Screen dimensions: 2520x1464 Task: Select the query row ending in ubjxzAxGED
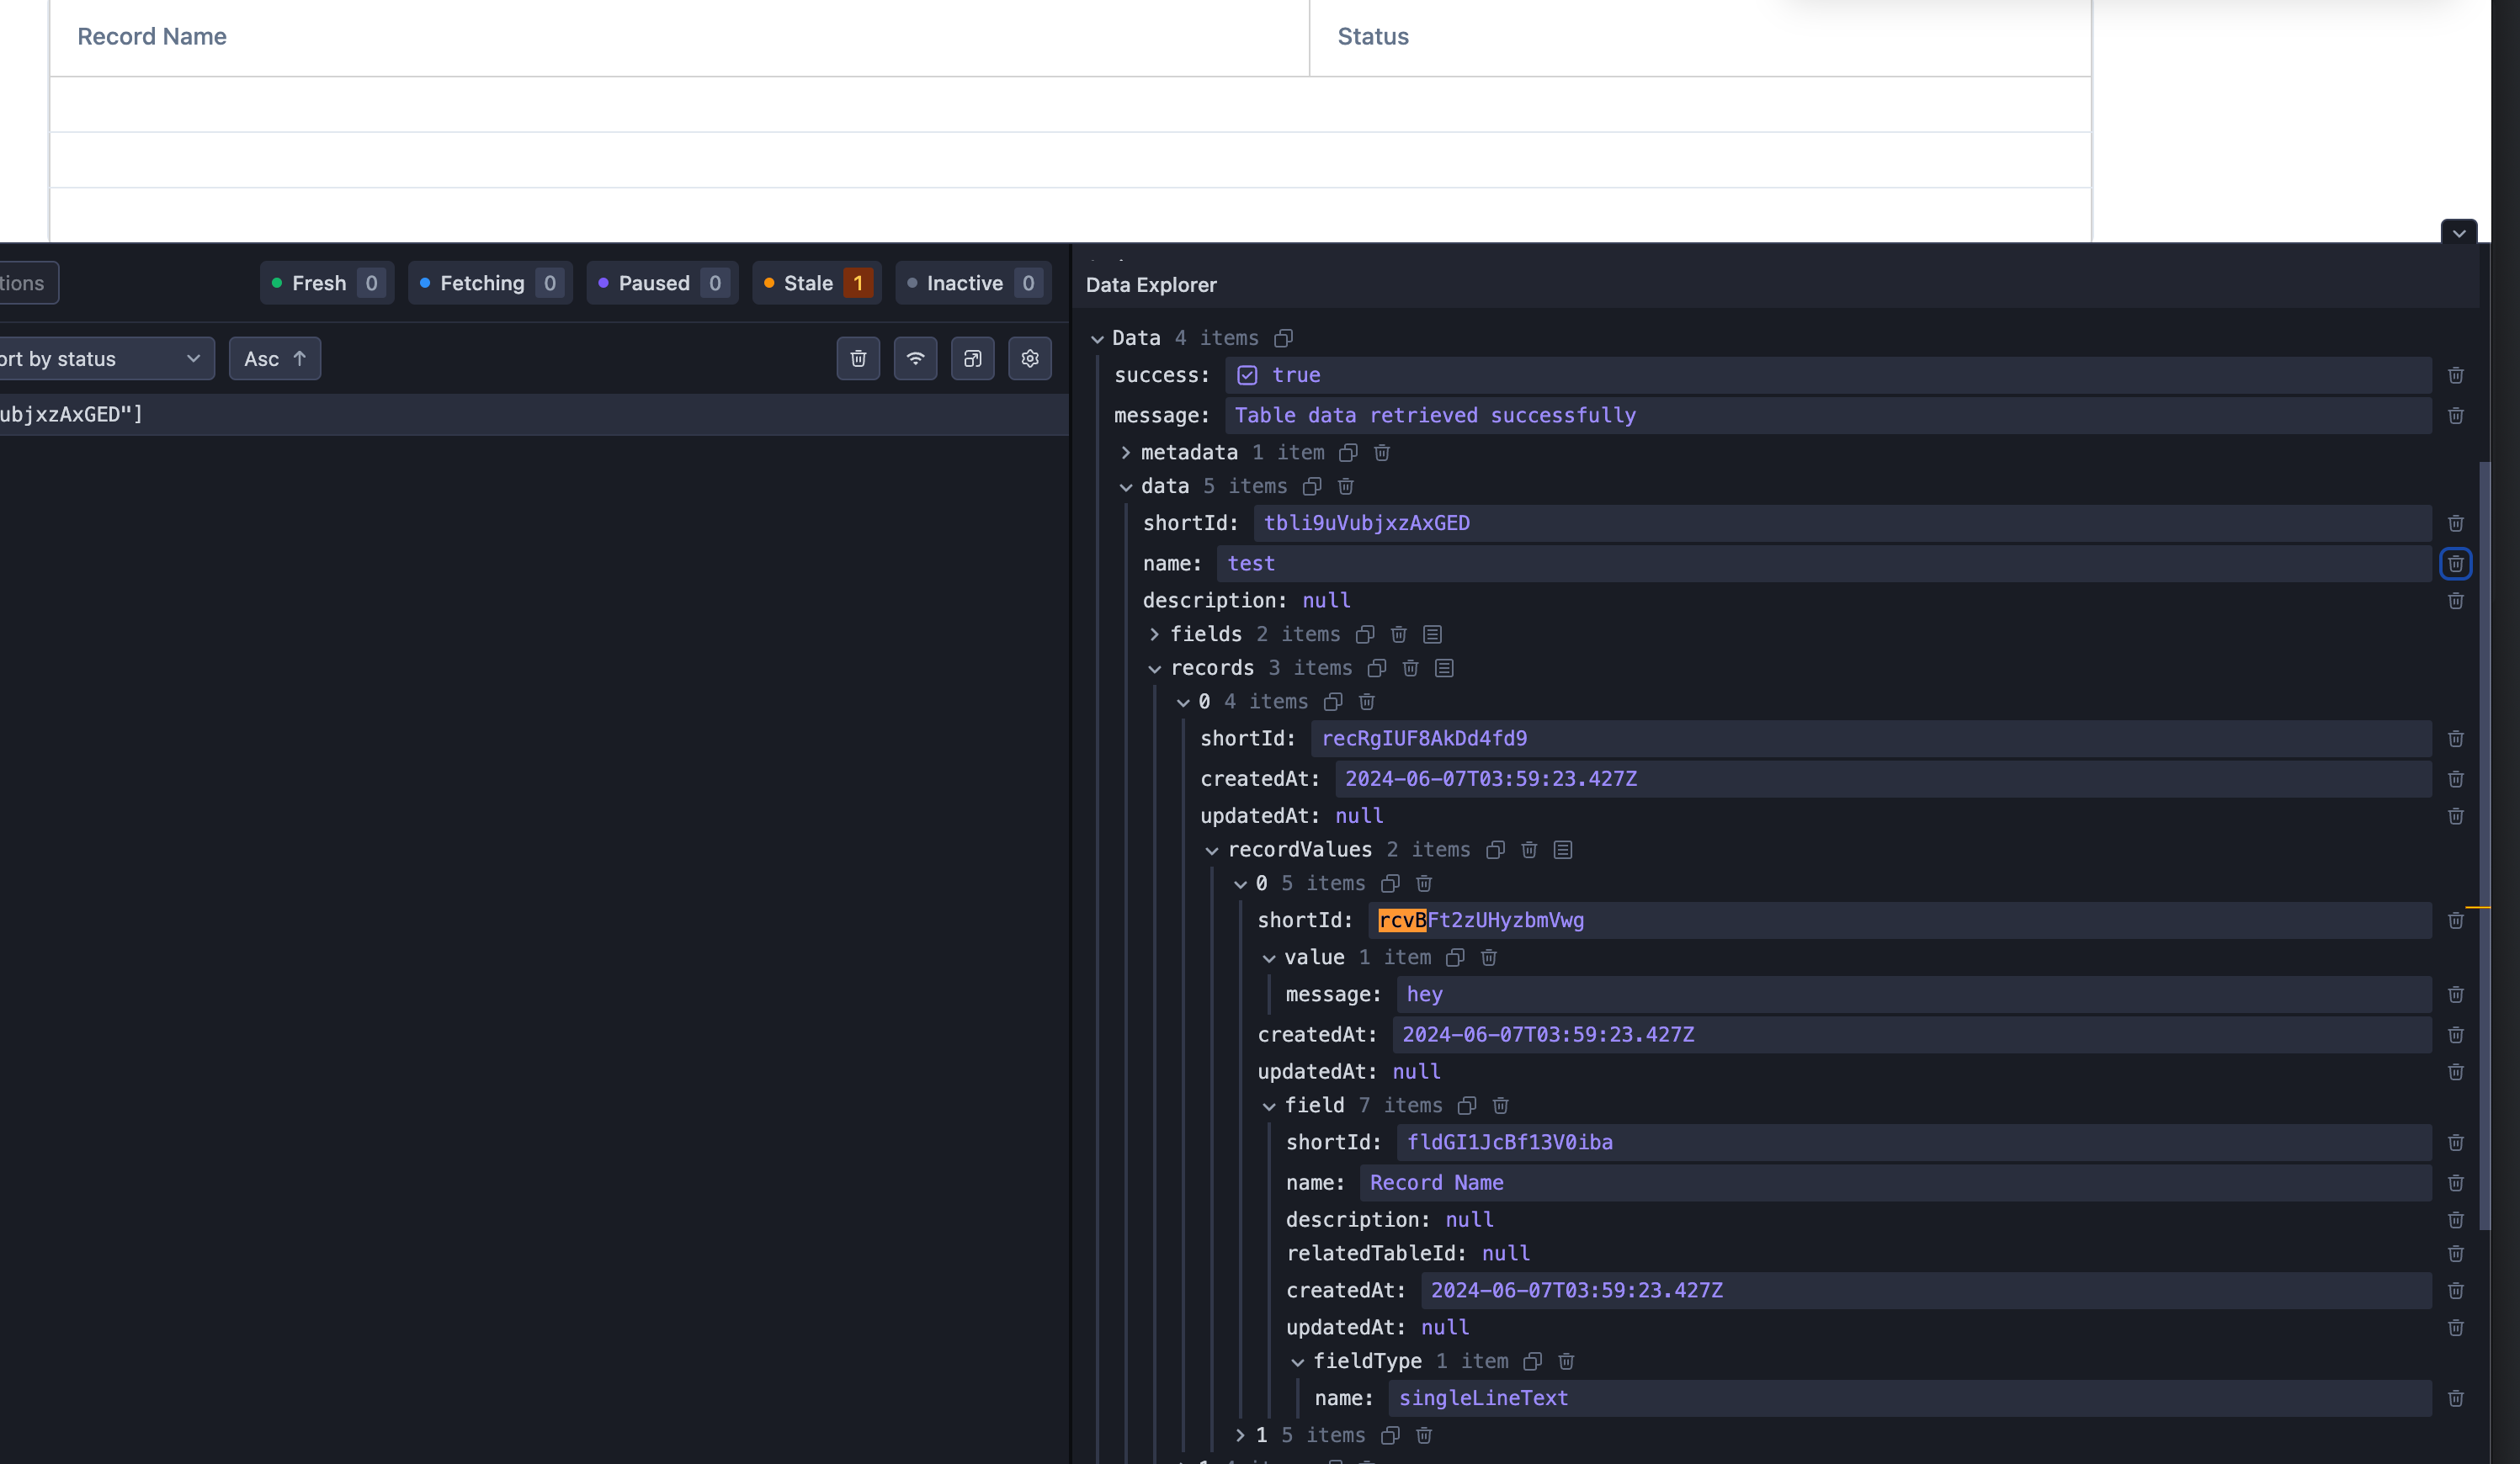click(534, 415)
